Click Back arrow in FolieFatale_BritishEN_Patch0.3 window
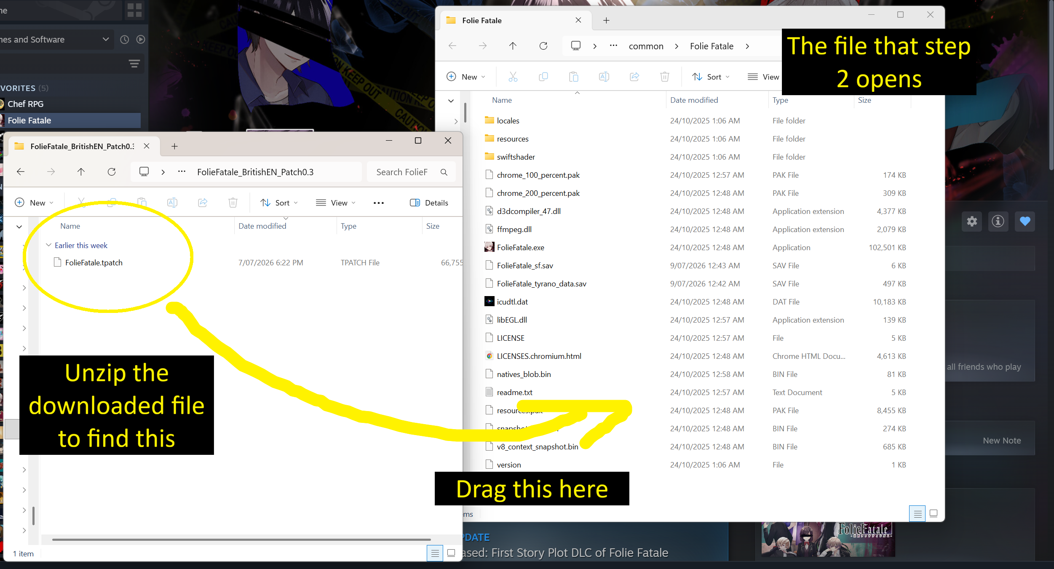Screen dimensions: 1054x569 coord(21,172)
